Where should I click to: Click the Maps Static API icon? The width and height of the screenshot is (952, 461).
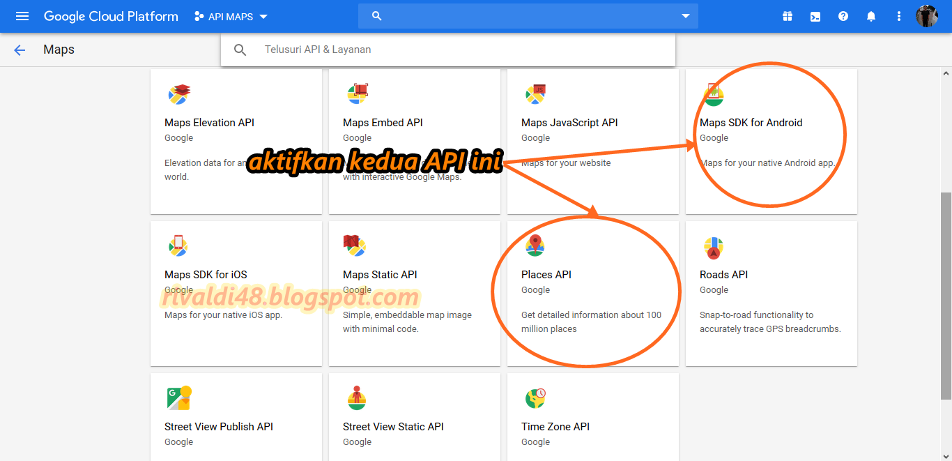point(355,245)
